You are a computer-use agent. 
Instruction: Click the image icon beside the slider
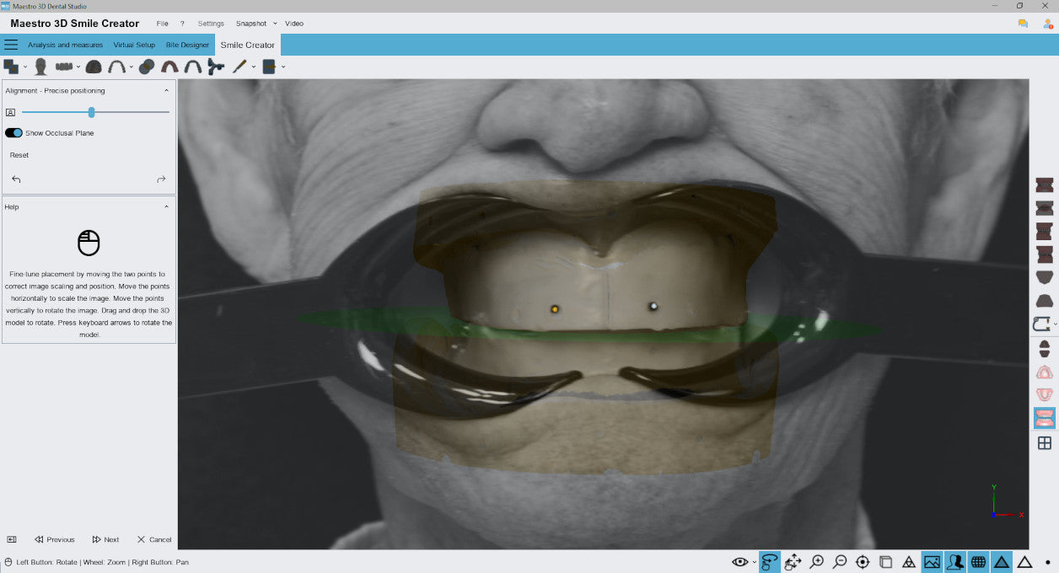click(x=10, y=112)
